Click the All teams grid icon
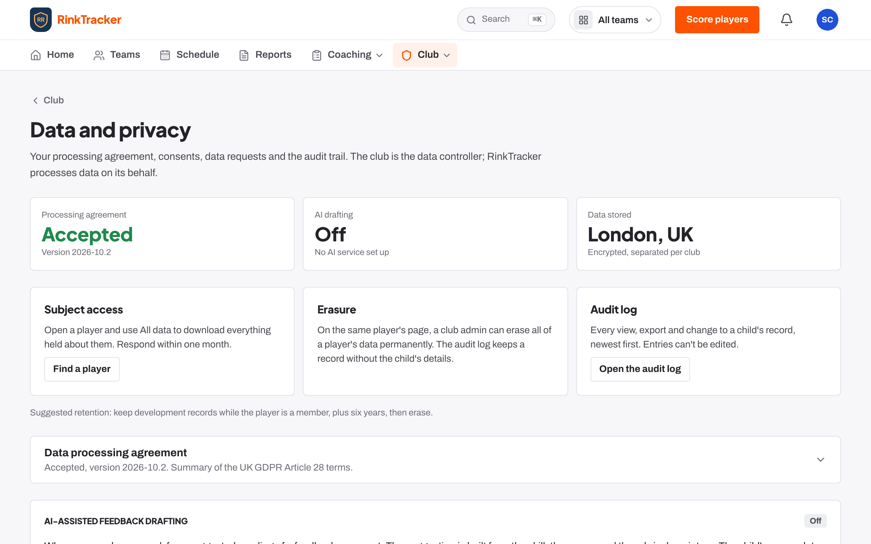 (584, 20)
